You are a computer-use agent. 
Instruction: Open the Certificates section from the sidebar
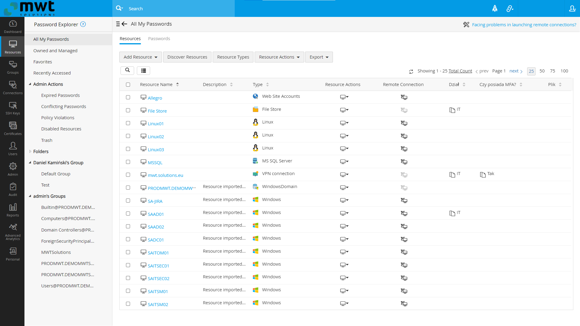coord(12,128)
